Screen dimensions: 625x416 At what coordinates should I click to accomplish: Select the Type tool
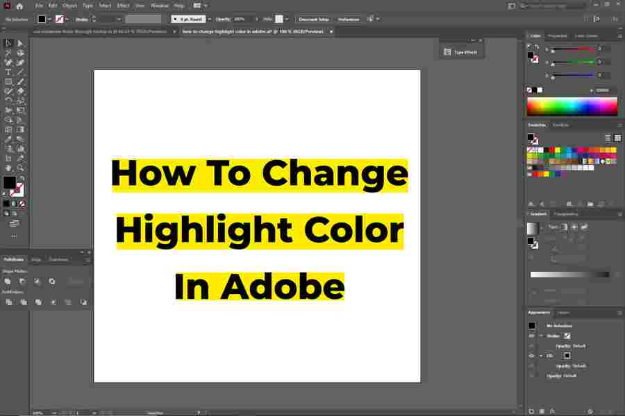tap(8, 72)
